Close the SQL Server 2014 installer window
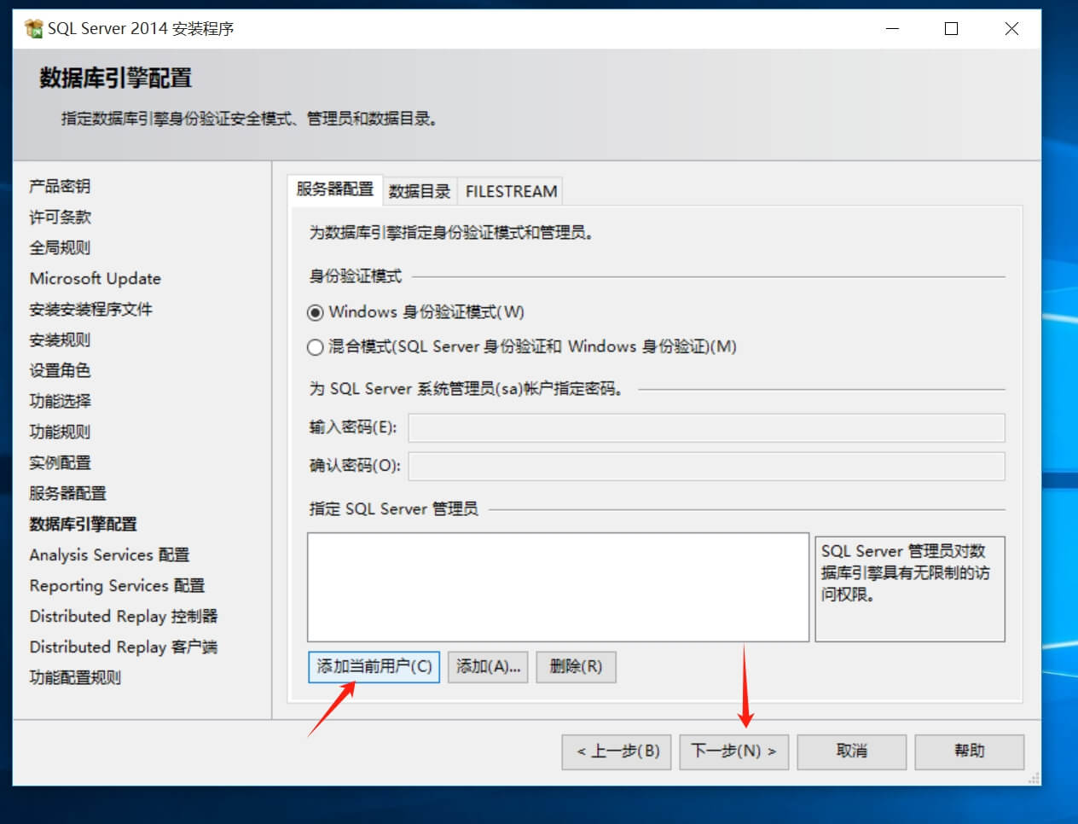This screenshot has width=1078, height=824. pos(1011,29)
